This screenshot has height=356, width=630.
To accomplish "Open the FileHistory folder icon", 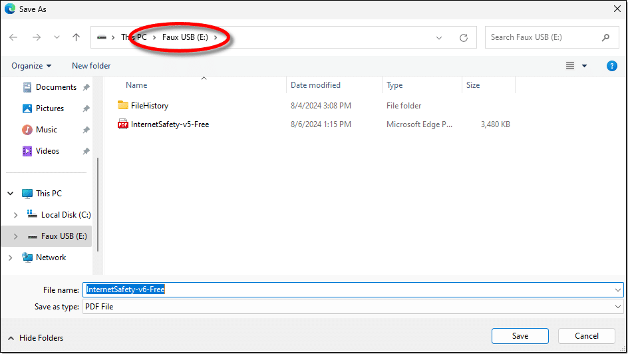I will (x=123, y=105).
